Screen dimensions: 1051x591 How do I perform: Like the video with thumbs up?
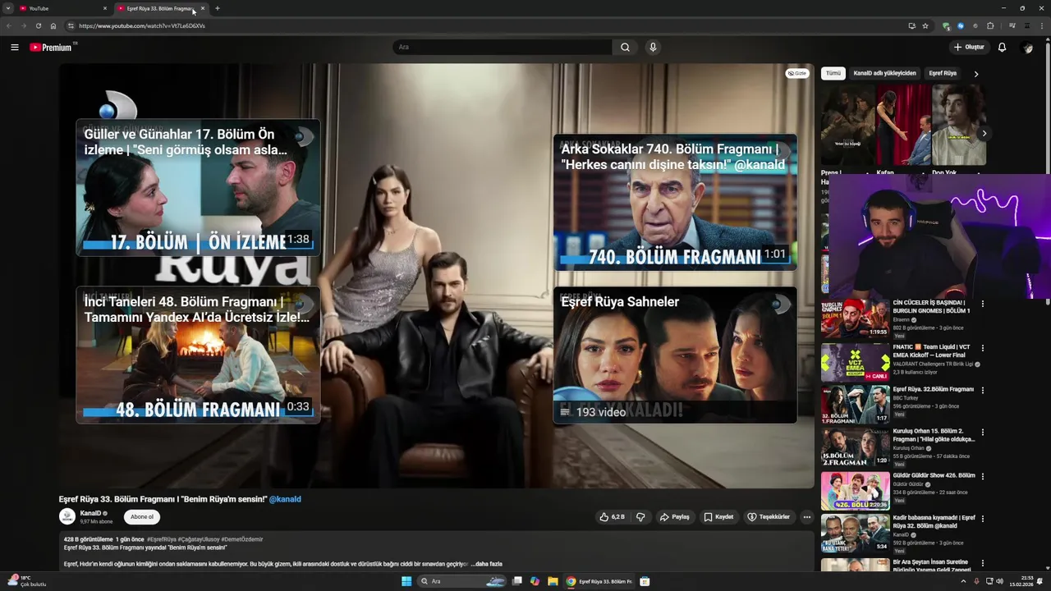coord(613,517)
